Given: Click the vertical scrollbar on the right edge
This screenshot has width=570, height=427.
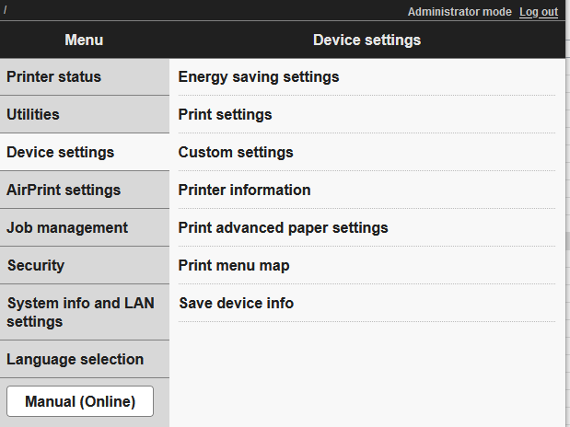Looking at the screenshot, I should click(x=565, y=239).
